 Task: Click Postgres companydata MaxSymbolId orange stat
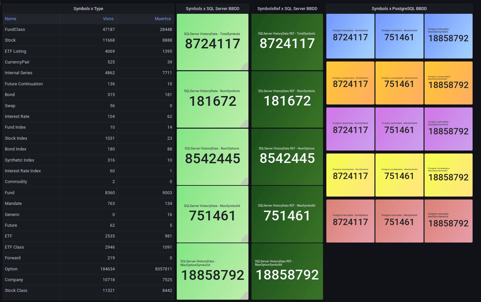pyautogui.click(x=399, y=83)
